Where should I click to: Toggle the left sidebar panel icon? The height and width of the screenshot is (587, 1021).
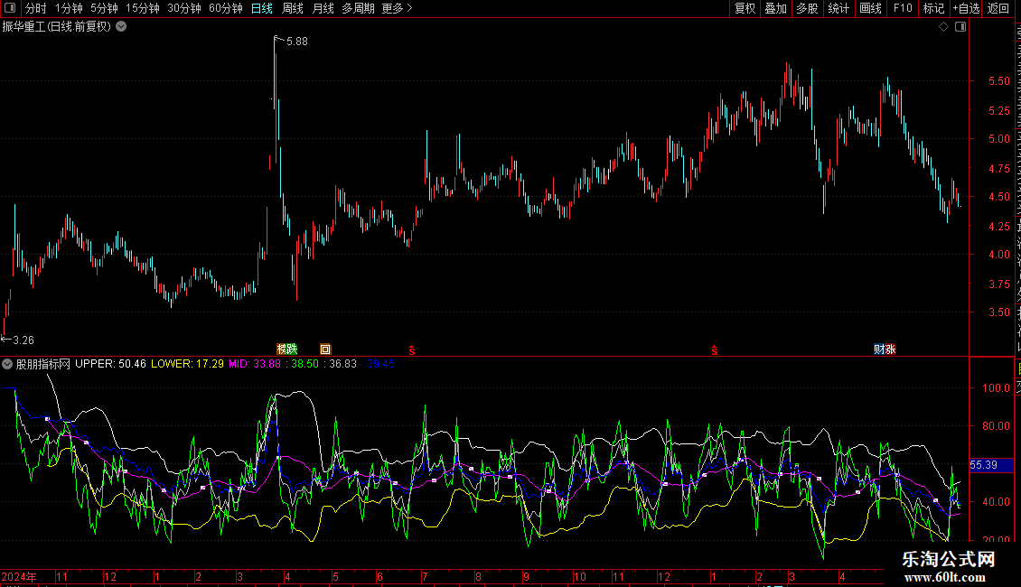click(10, 8)
